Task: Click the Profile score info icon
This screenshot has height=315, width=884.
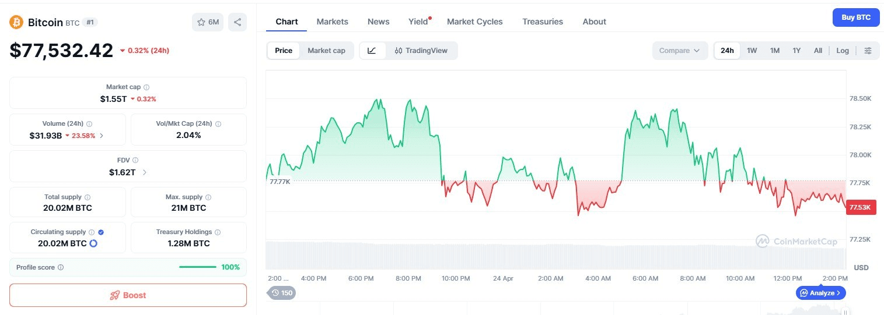Action: 61,267
